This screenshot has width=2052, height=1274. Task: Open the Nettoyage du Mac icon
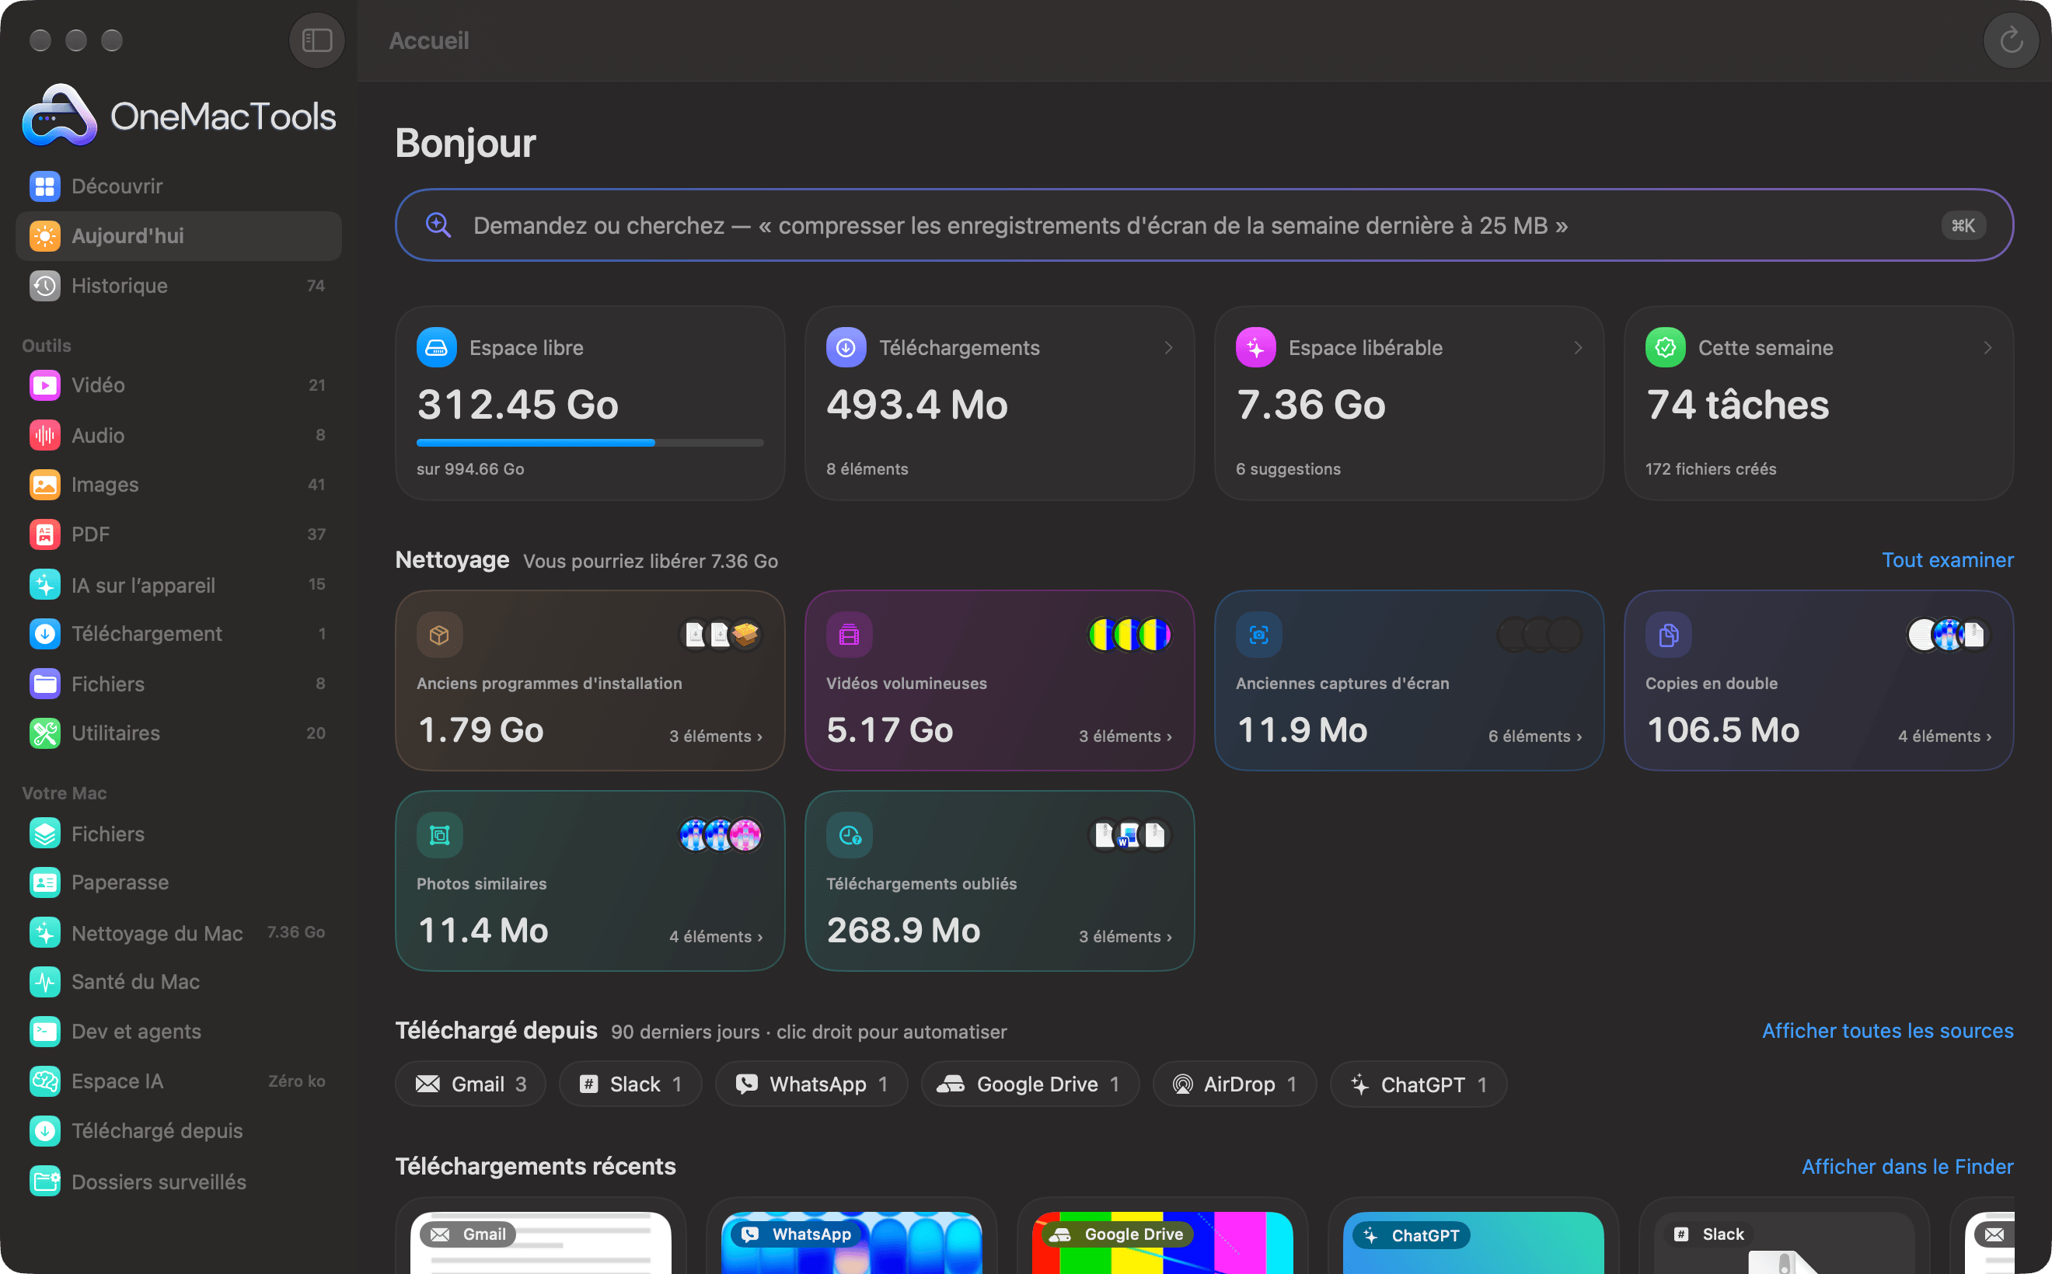pos(44,932)
